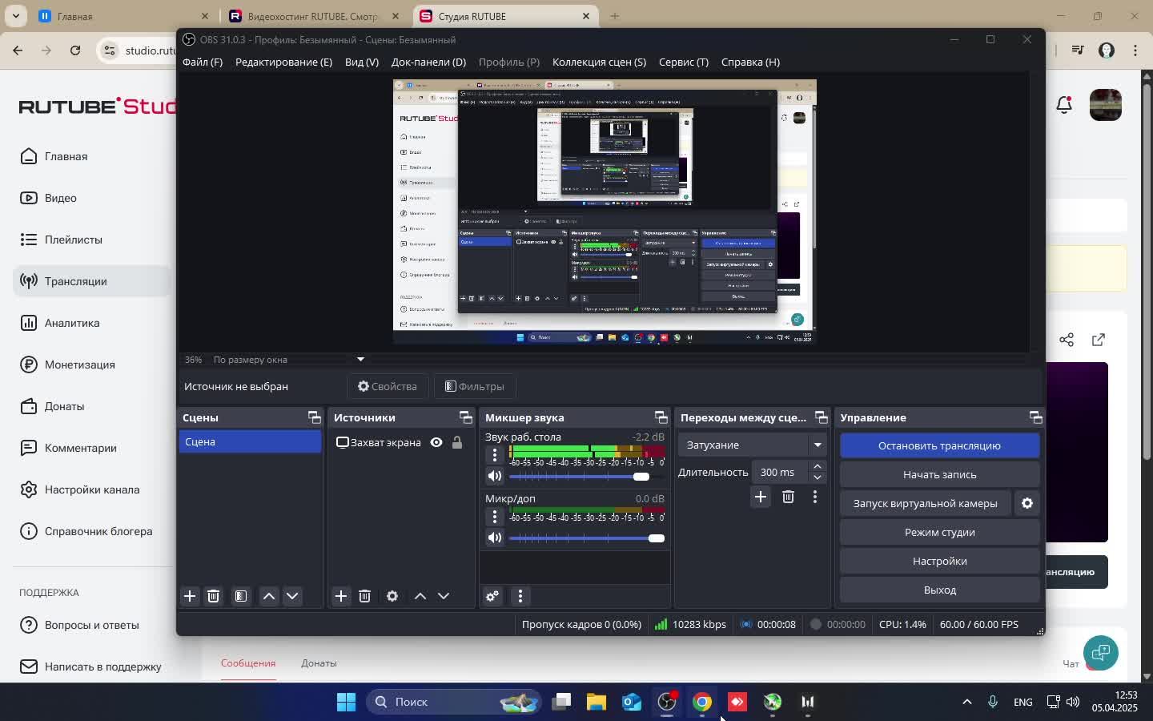Expand the Затухание transition dropdown
The image size is (1153, 721).
[x=818, y=445]
